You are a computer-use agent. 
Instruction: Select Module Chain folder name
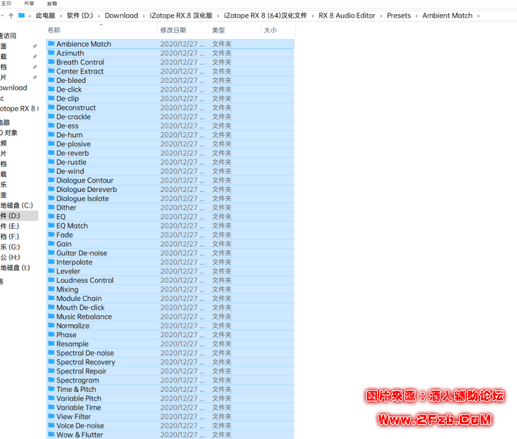[79, 298]
